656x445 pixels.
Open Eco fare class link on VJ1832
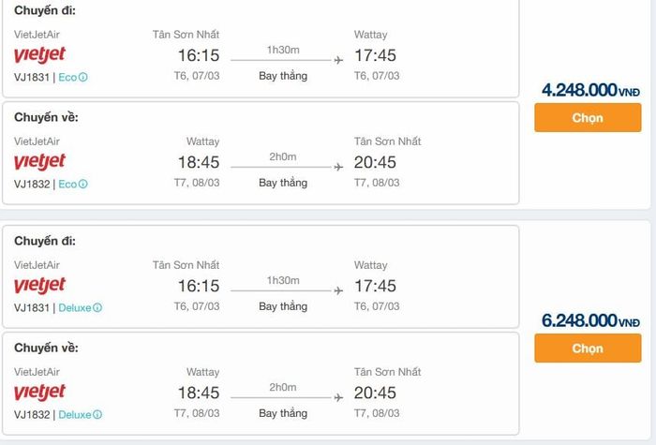[67, 184]
